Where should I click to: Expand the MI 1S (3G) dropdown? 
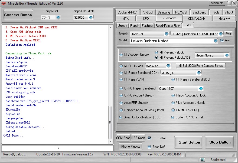[x=199, y=73]
